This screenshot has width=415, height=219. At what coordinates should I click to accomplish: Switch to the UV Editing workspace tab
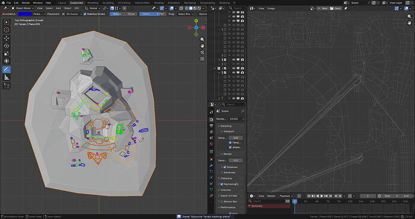[x=124, y=2]
